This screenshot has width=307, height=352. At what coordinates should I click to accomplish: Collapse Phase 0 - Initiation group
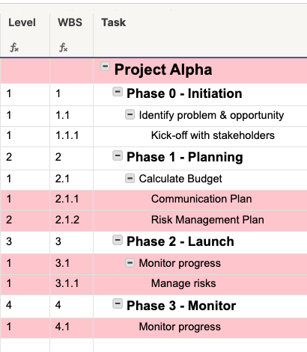pyautogui.click(x=118, y=92)
